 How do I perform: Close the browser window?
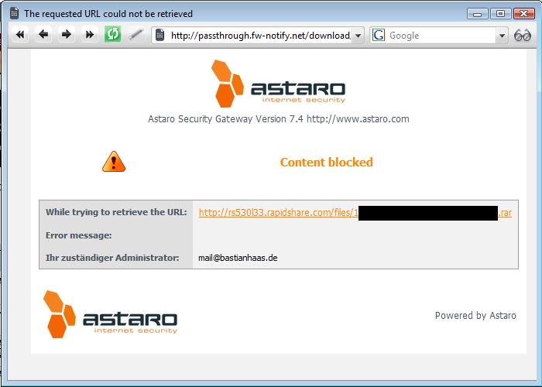click(523, 14)
